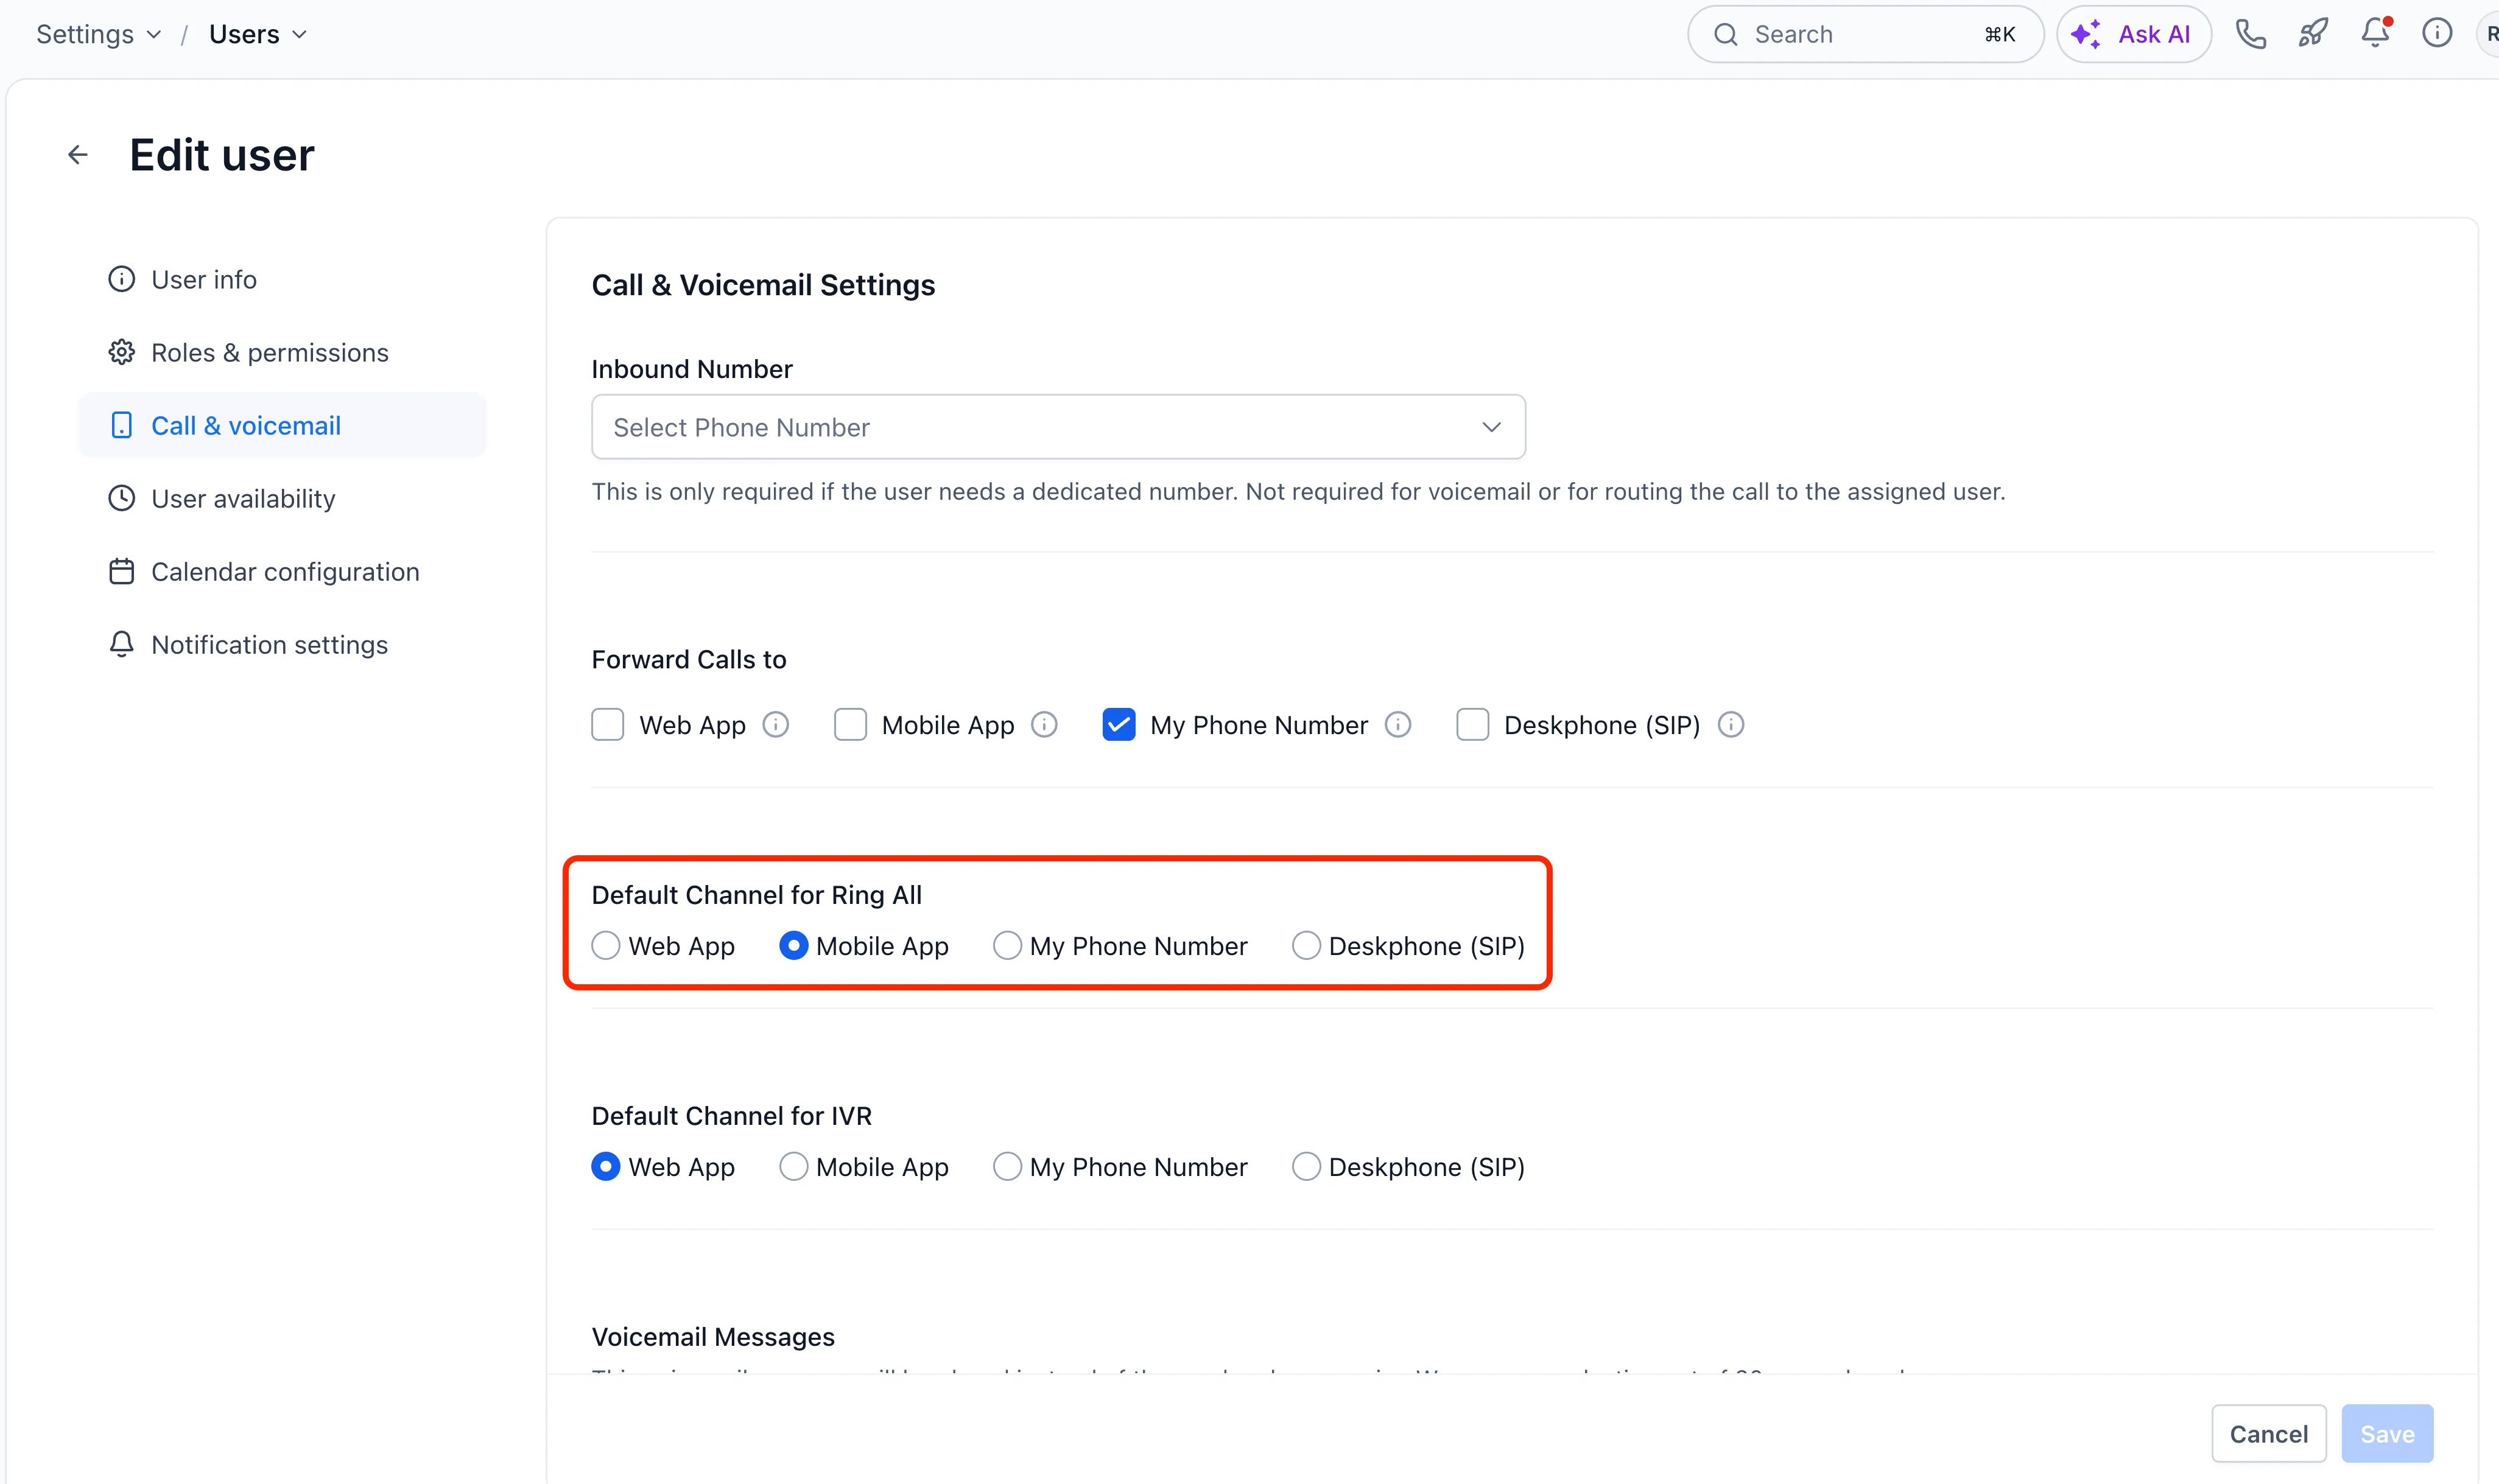2499x1484 pixels.
Task: Open the Call & voicemail section
Action: (282, 425)
